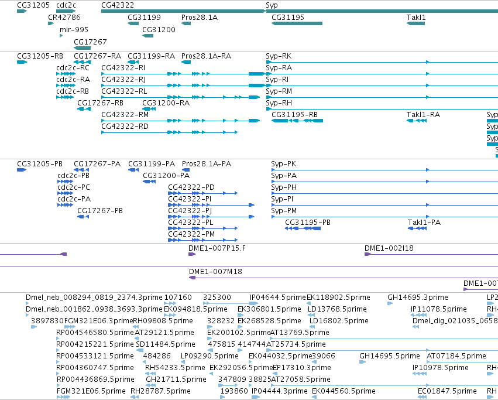This screenshot has width=498, height=400.
Task: Select the CG17267-RB transcript label
Action: click(x=101, y=103)
